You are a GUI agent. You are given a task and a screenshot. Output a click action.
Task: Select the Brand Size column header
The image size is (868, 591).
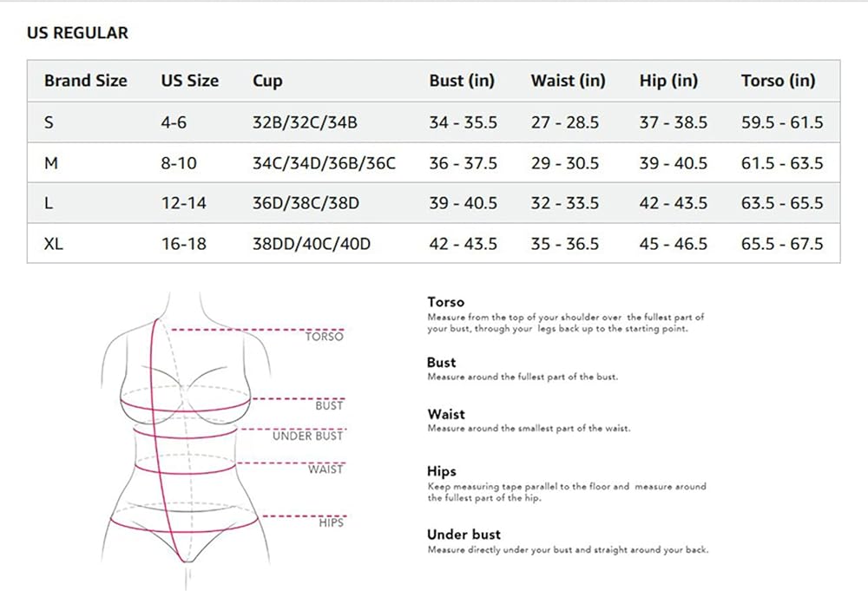85,81
